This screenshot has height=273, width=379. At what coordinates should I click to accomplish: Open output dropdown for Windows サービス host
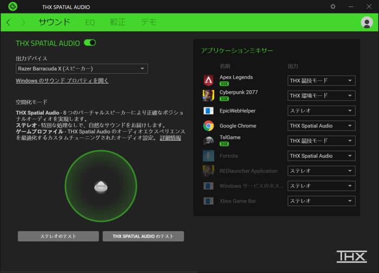tap(322, 186)
